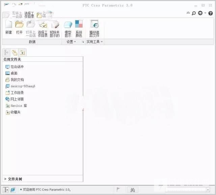Expand the 实用工具 group dropdown
216x195 pixels.
[94, 42]
